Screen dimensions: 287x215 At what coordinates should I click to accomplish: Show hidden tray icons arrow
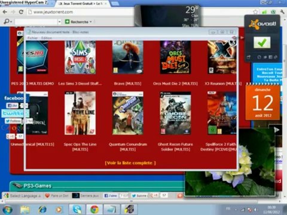(236, 210)
